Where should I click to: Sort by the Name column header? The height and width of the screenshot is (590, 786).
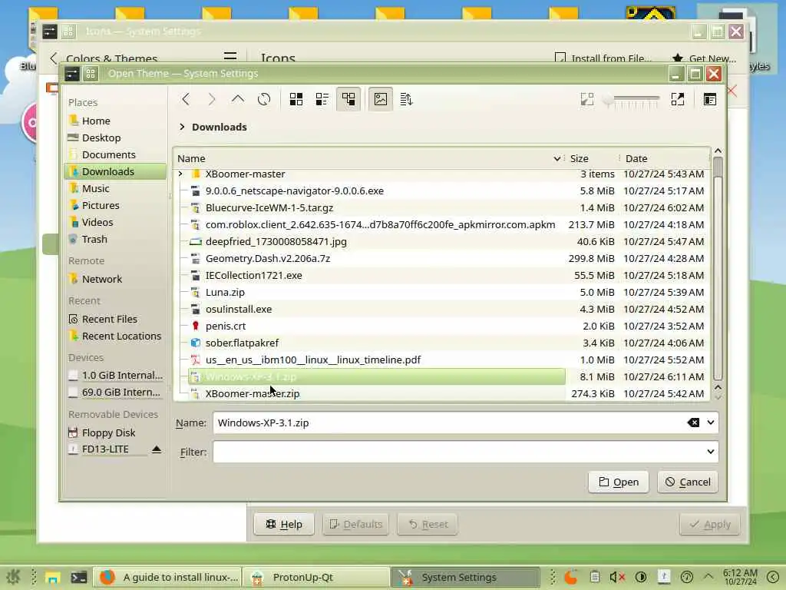click(368, 158)
